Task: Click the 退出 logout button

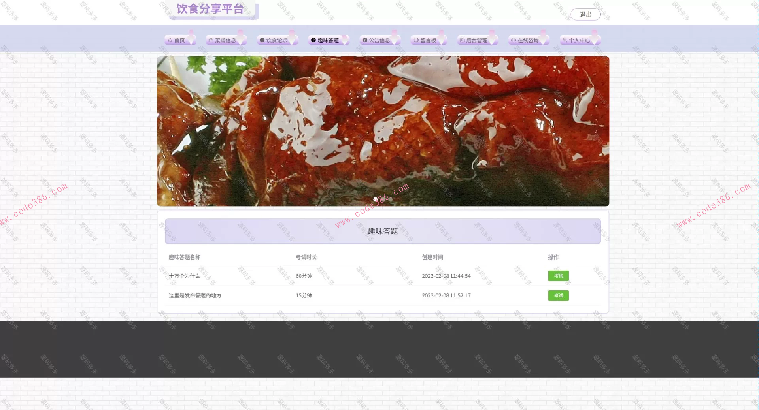Action: coord(585,14)
